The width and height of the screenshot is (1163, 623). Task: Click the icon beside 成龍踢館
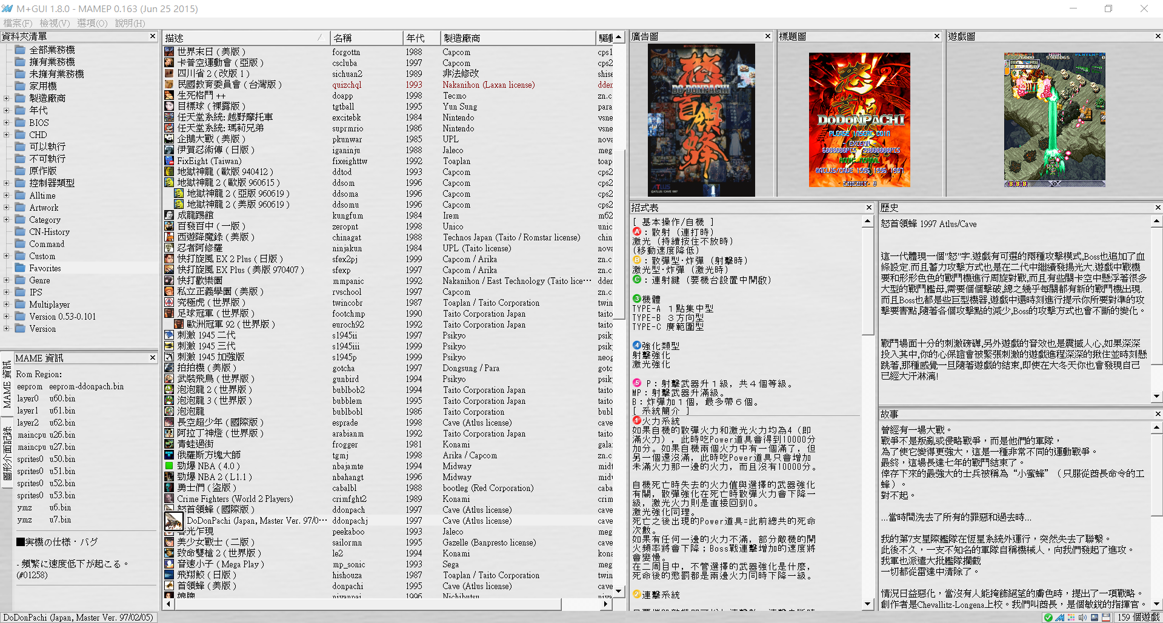pyautogui.click(x=169, y=216)
